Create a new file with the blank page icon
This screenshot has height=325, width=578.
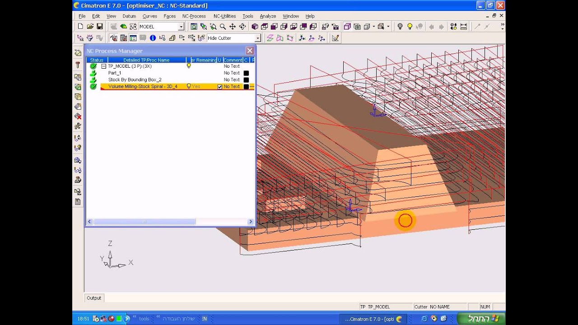80,27
